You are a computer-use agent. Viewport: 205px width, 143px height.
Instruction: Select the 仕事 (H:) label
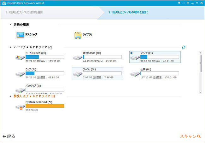146,69
